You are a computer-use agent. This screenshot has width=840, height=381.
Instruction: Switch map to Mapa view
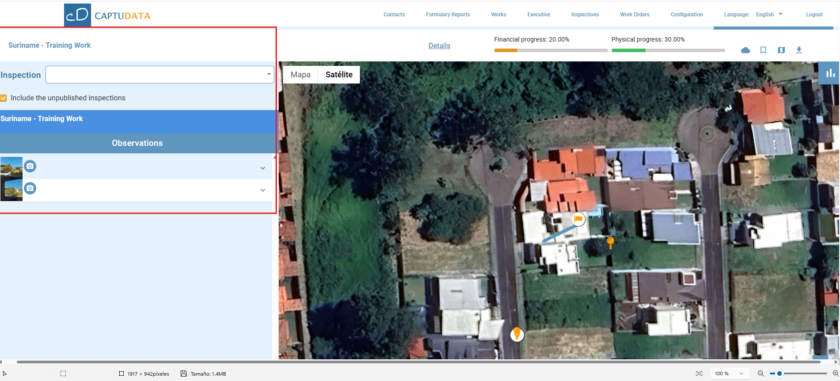pyautogui.click(x=300, y=75)
